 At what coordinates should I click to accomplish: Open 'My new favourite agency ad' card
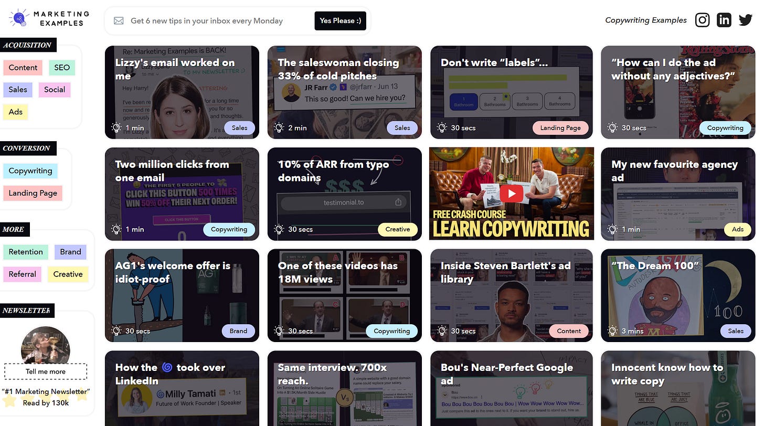coord(678,194)
